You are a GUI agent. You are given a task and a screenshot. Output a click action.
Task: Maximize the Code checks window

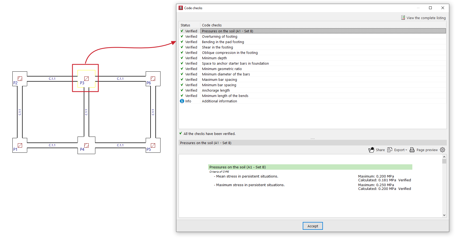click(x=430, y=8)
